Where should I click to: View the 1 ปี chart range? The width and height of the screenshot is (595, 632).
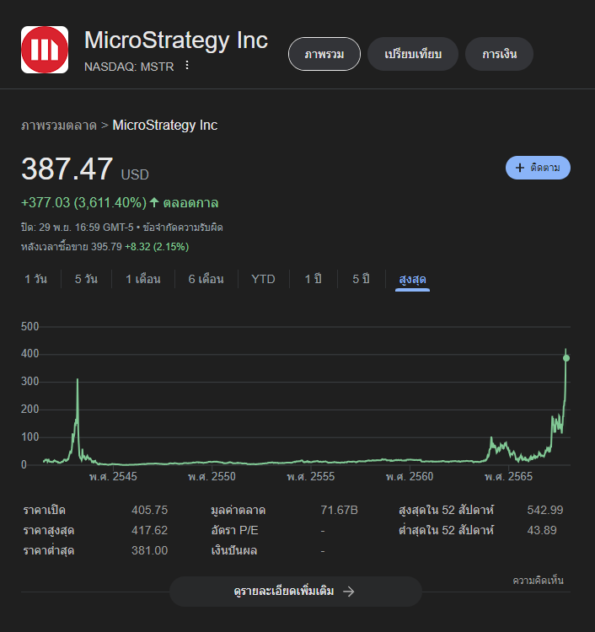[314, 279]
